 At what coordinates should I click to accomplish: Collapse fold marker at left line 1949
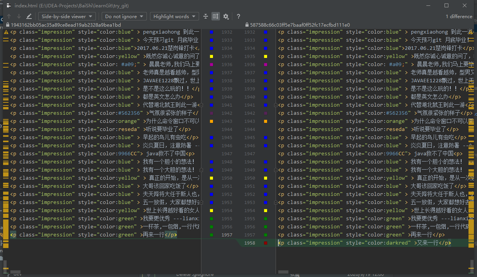click(201, 170)
